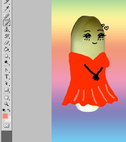Select the Dodge tool
126x142 pixels.
pyautogui.click(x=7, y=62)
